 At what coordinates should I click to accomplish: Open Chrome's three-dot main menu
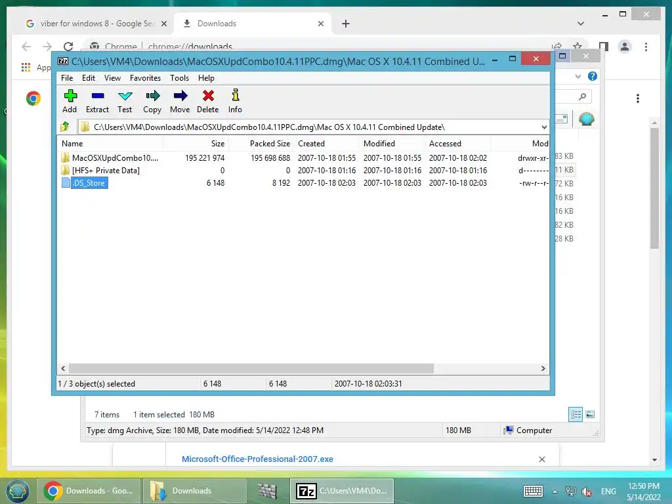pos(646,47)
